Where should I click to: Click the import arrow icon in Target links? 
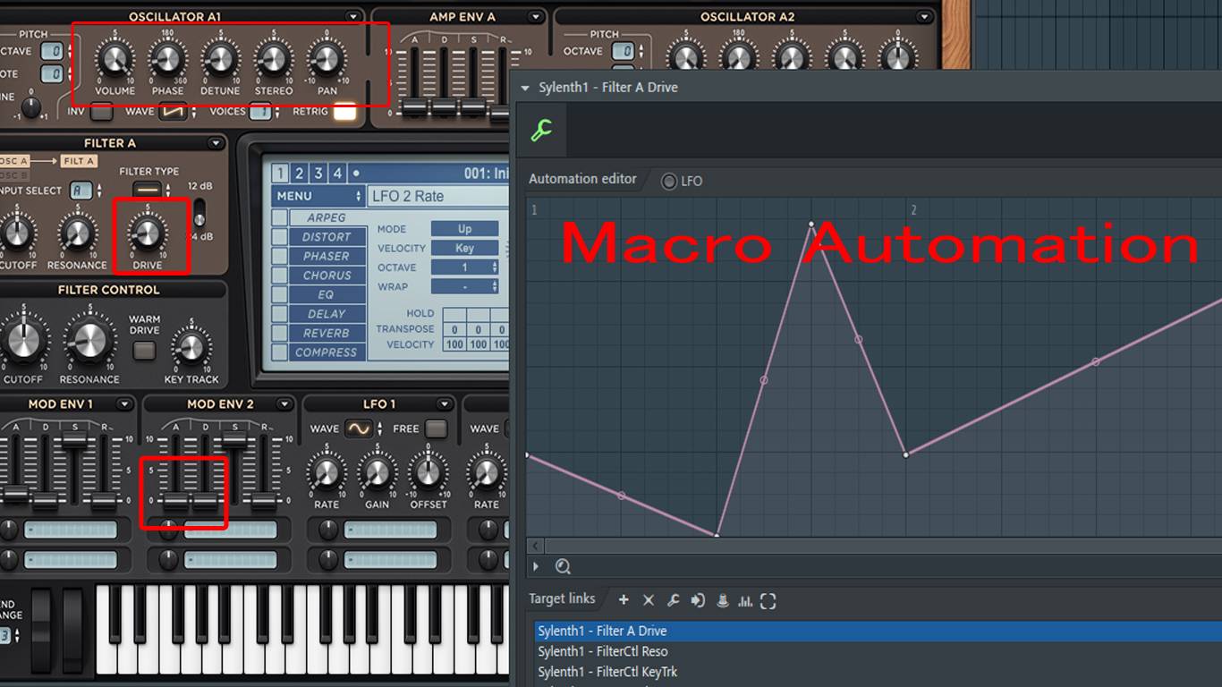pos(697,600)
